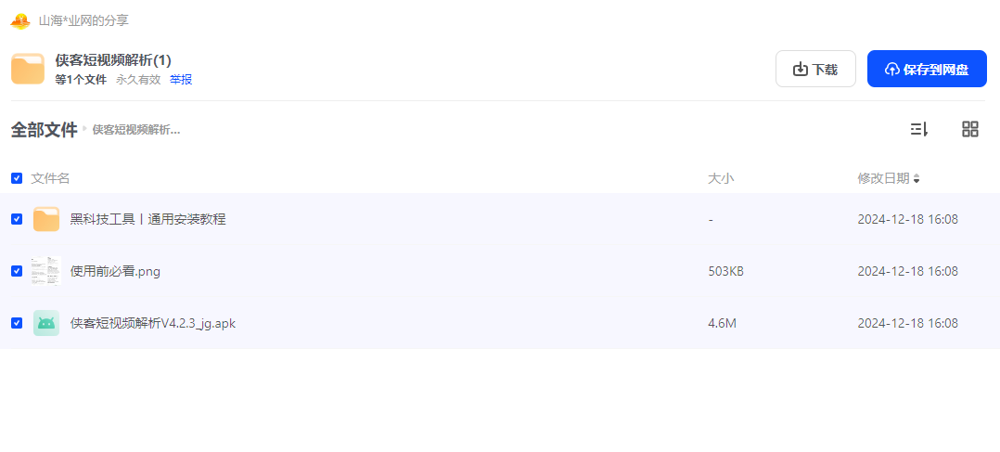1000x452 pixels.
Task: Click the large shared folder icon
Action: pos(28,69)
